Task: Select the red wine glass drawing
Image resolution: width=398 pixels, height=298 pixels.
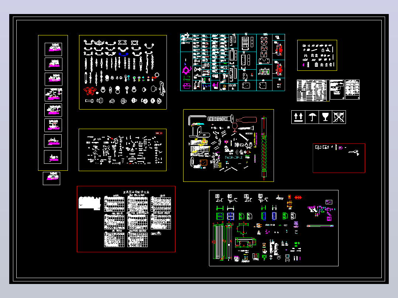Action: [235, 128]
